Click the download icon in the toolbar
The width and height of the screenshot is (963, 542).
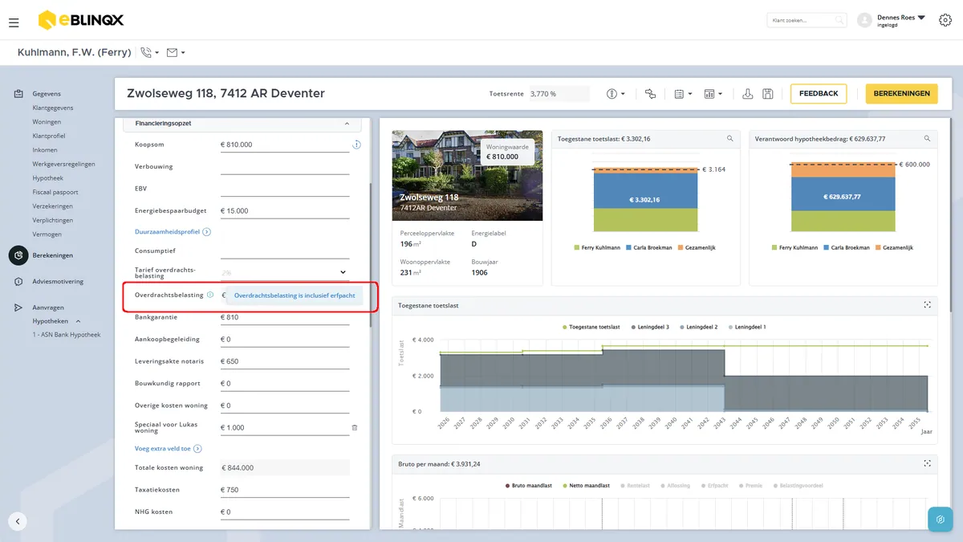748,94
